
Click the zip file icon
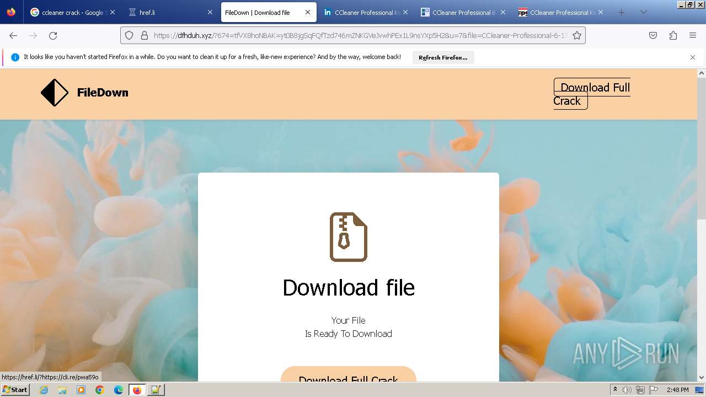(349, 237)
